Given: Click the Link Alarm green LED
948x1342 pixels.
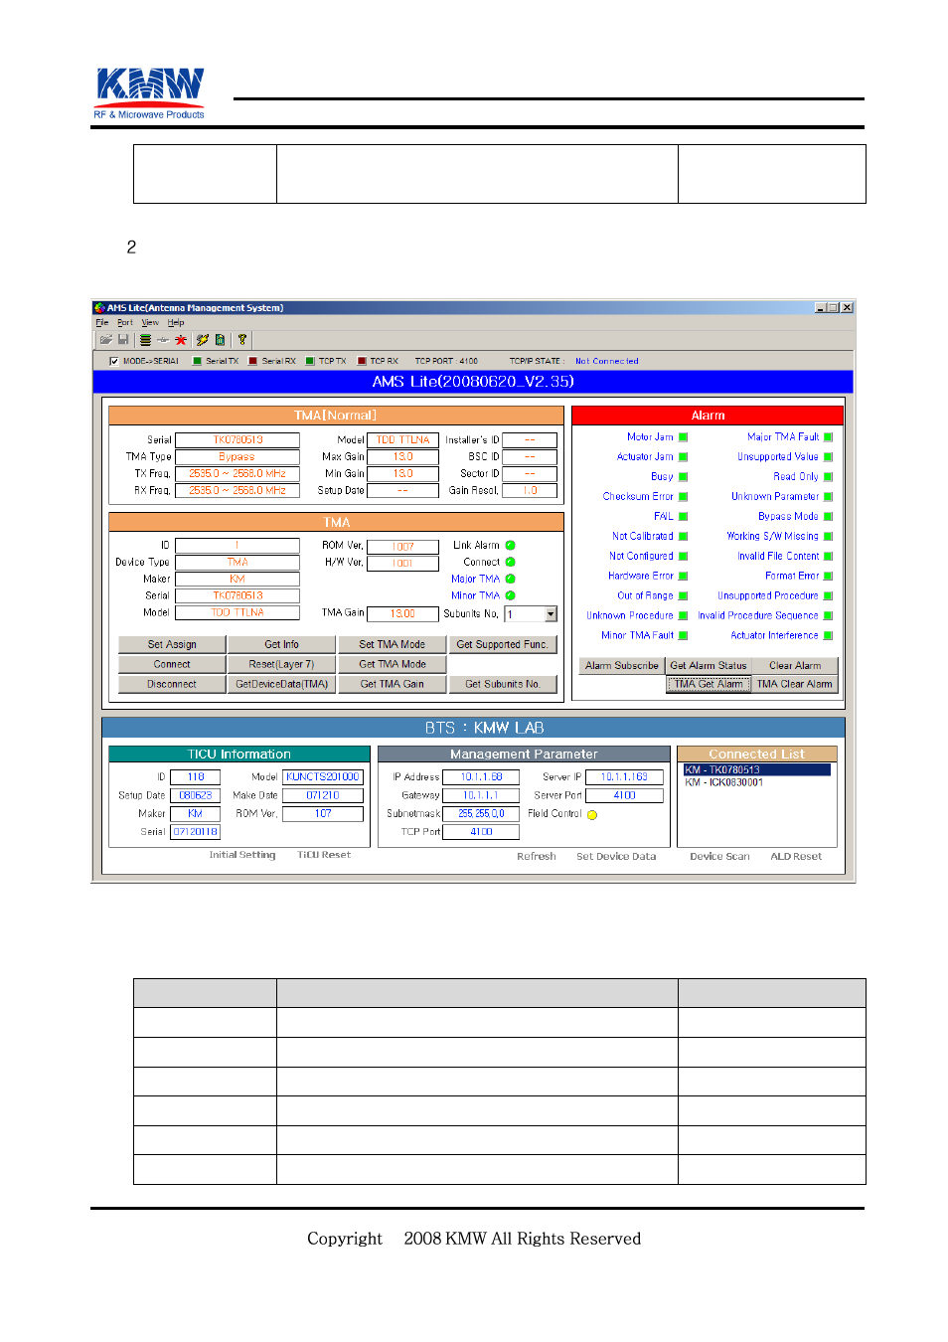Looking at the screenshot, I should [x=511, y=546].
